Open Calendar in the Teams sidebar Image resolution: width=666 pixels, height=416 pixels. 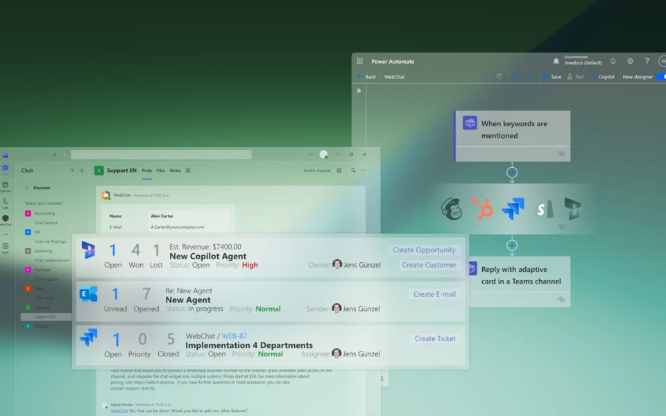[x=6, y=187]
